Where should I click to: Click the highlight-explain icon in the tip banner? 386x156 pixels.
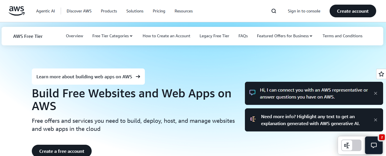253,119
